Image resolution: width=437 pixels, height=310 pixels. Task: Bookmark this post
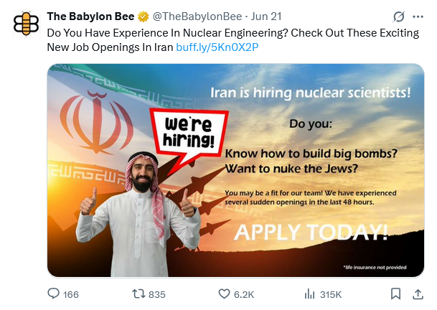pyautogui.click(x=395, y=294)
